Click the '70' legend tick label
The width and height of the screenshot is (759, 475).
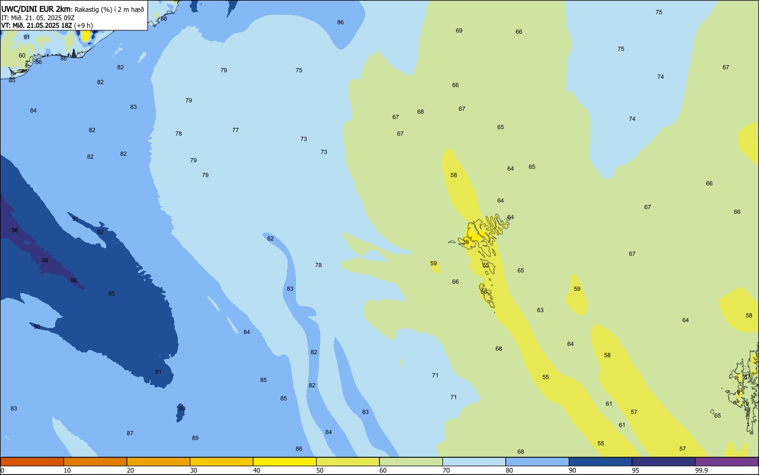[446, 470]
